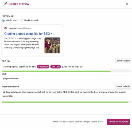Click the yoast.com page-titles-seo breadcrumb URL
Screen dimensions: 132x128
pos(20,28)
